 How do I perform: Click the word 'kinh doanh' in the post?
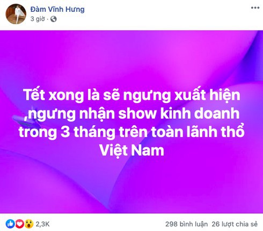click(x=200, y=113)
